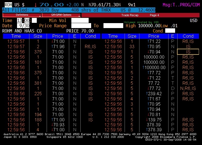Click the Cond filter input box
The height and width of the screenshot is (145, 202).
click(x=170, y=31)
